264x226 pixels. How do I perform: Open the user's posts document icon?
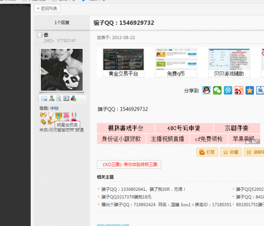59,98
